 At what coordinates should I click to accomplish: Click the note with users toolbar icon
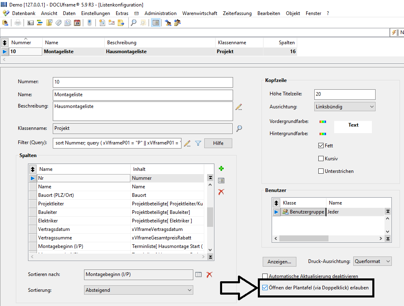pos(177,23)
